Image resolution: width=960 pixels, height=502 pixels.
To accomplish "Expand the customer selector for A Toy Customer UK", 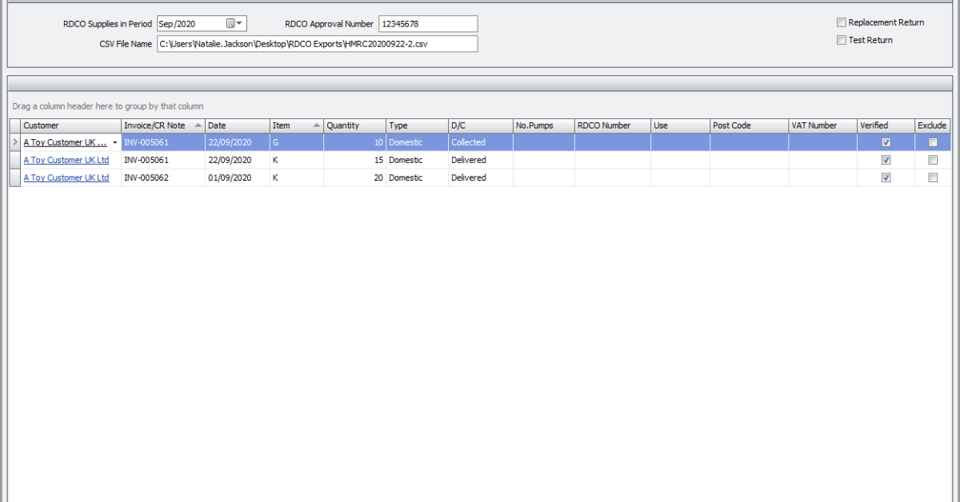I will 115,142.
